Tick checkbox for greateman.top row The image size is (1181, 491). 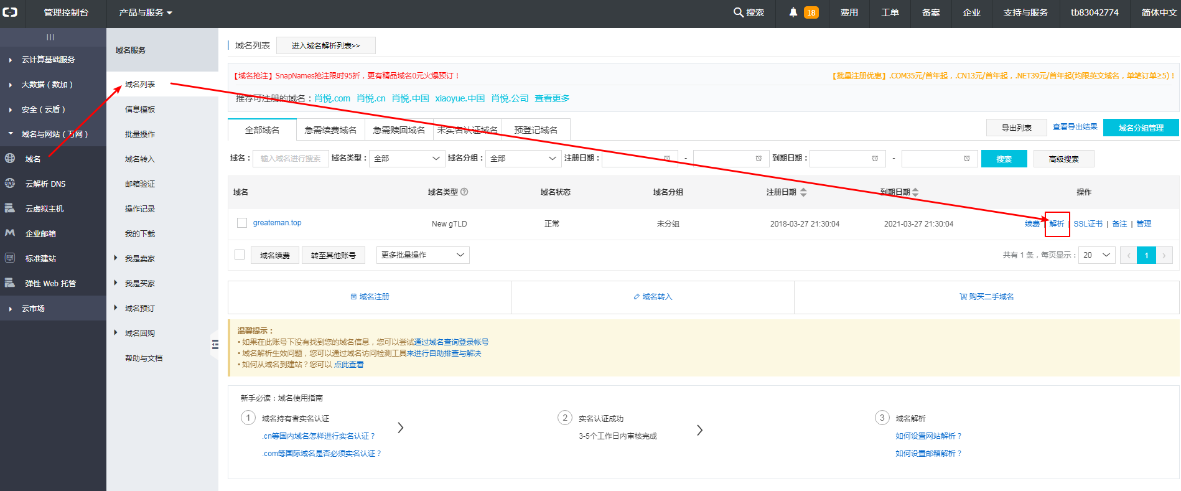(242, 223)
